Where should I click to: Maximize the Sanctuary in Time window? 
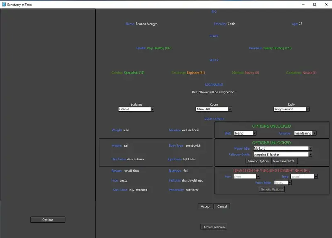[315, 5]
